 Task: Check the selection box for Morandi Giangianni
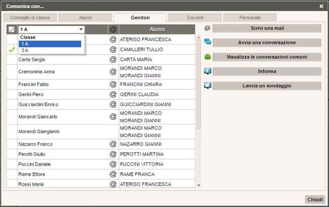pyautogui.click(x=12, y=132)
